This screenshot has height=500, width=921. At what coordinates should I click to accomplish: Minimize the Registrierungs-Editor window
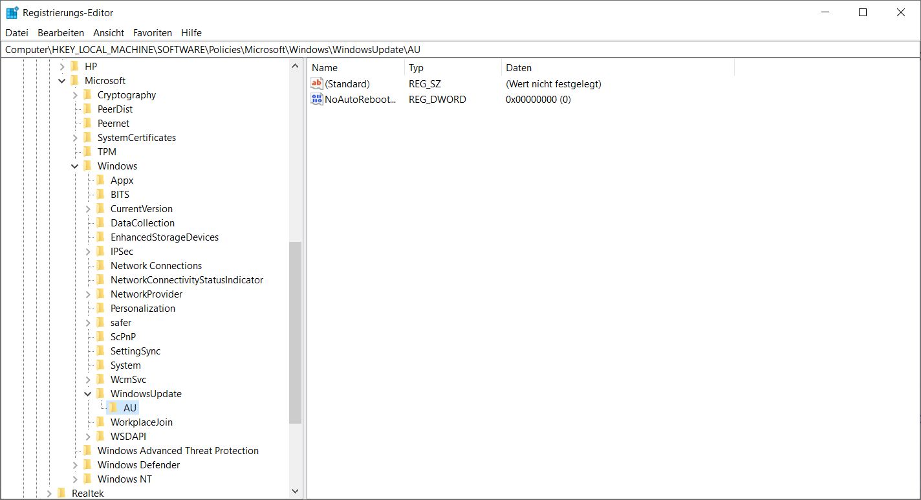[825, 12]
